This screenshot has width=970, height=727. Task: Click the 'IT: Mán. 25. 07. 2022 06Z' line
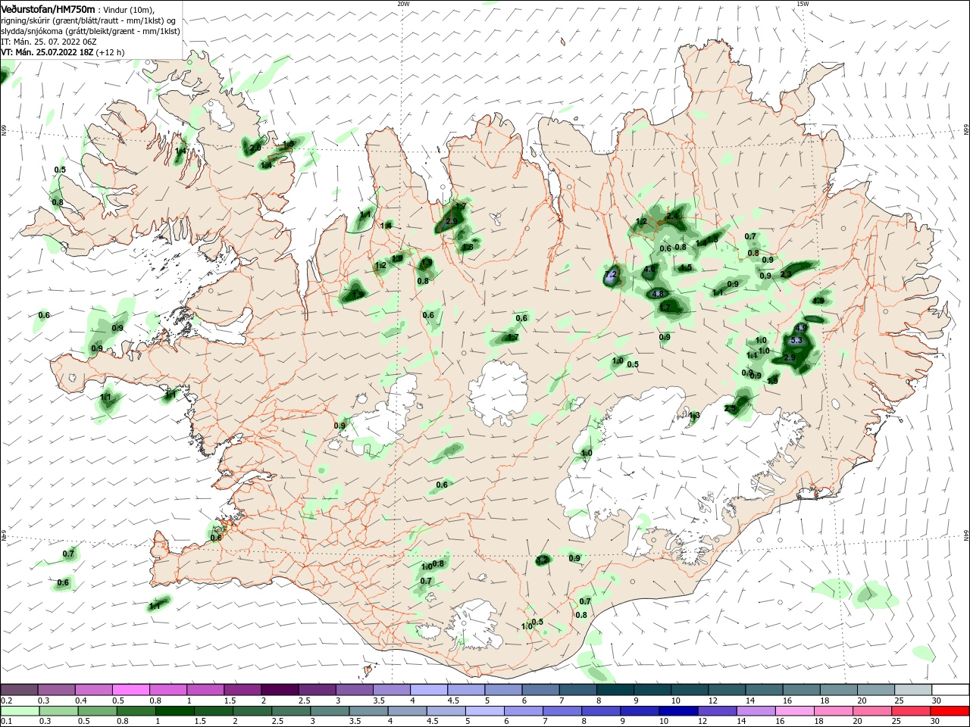tap(48, 42)
